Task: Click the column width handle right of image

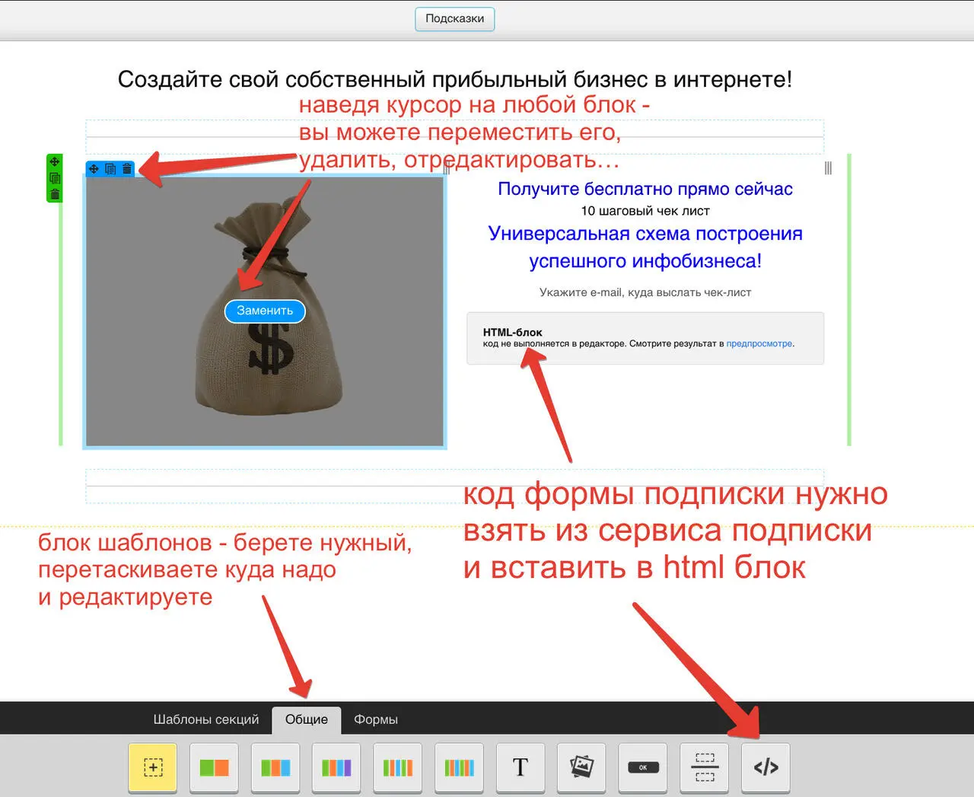Action: pyautogui.click(x=447, y=168)
